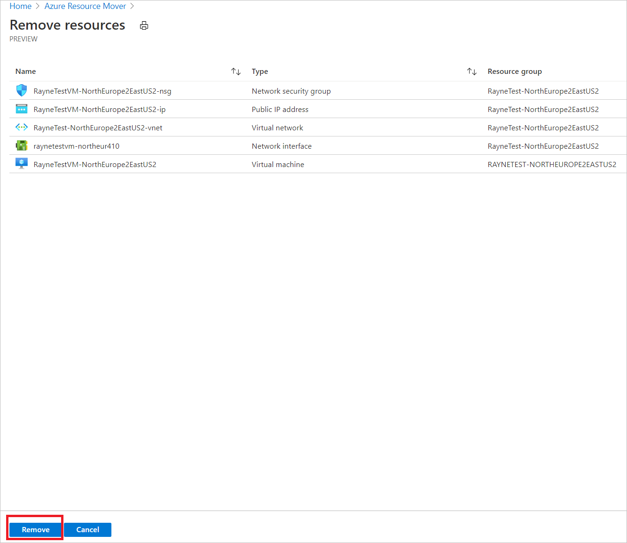The width and height of the screenshot is (627, 543).
Task: Click the Resource group column header
Action: (515, 71)
